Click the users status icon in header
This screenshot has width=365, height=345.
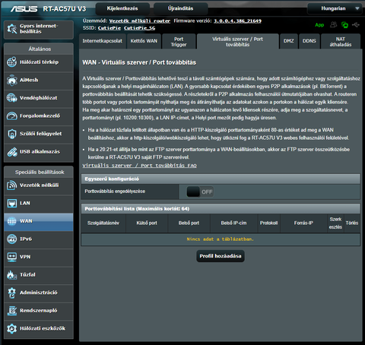pyautogui.click(x=333, y=24)
